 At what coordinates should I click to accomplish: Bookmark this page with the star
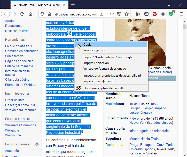(x=126, y=14)
